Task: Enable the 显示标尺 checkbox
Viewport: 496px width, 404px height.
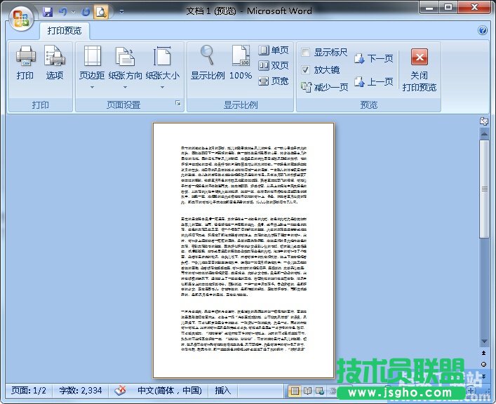Action: [306, 53]
